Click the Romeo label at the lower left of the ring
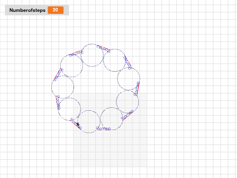 [x=58, y=102]
